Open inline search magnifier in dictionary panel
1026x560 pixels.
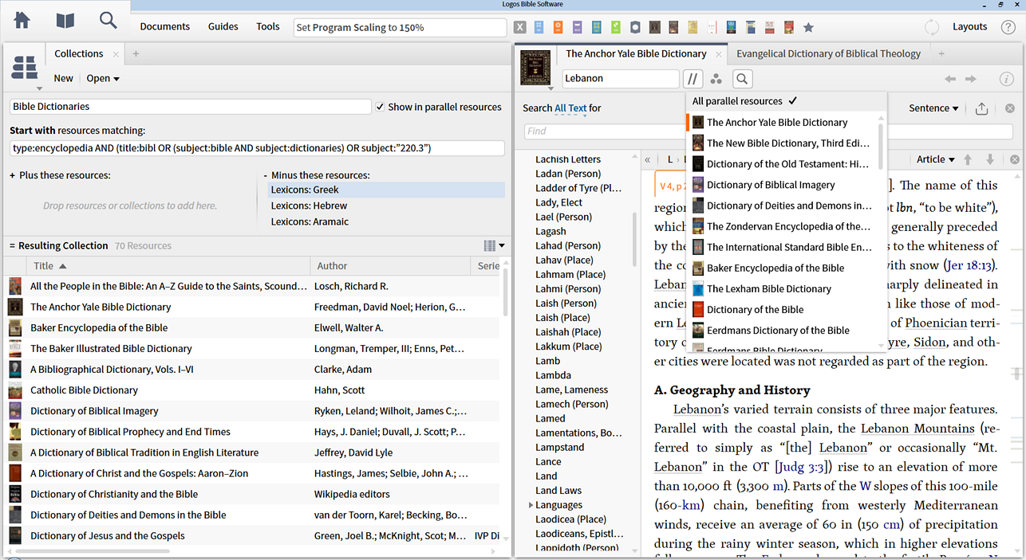tap(742, 78)
